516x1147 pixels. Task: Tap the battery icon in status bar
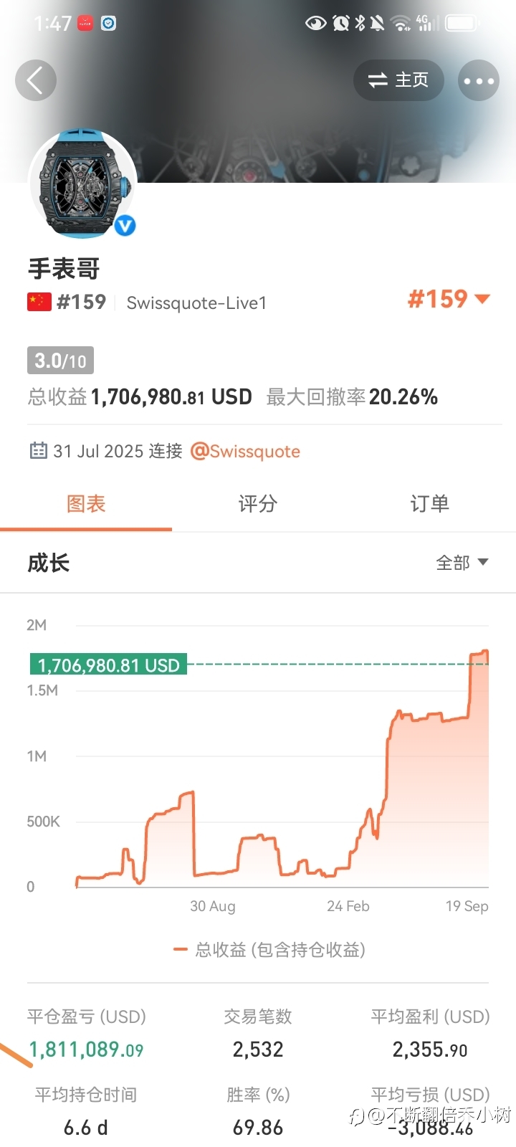(x=462, y=24)
